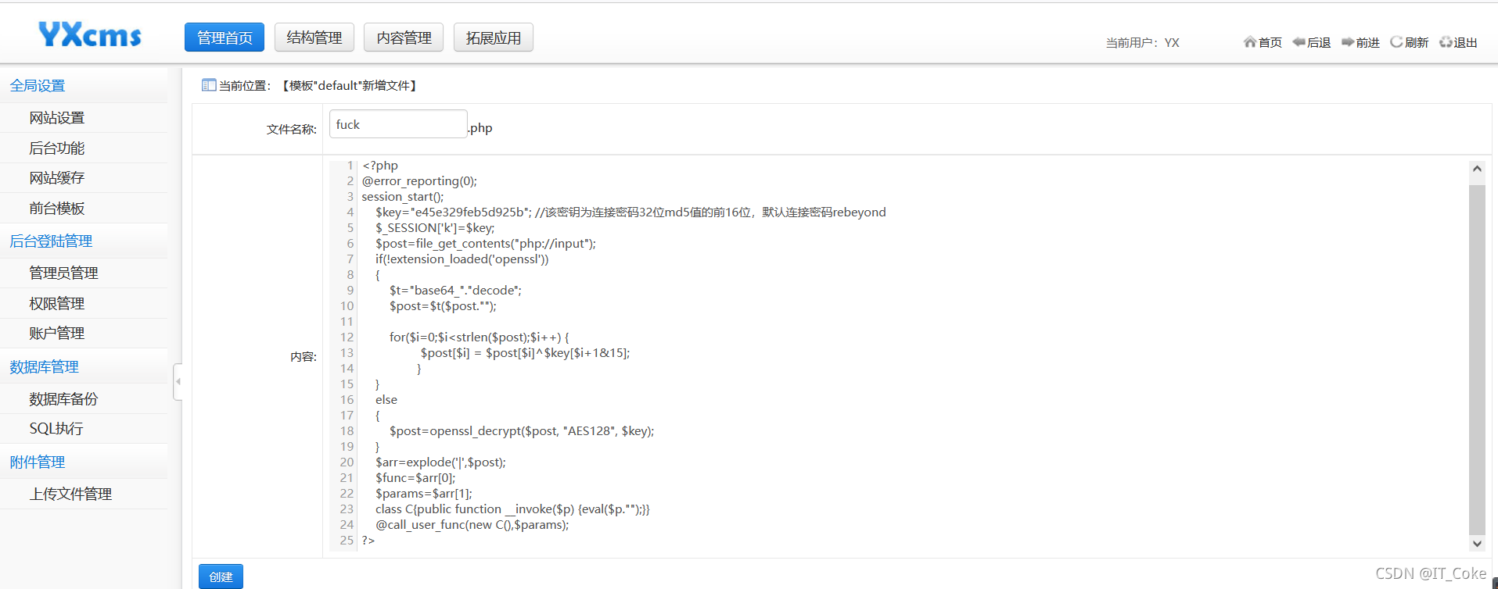
Task: Click the @error_reporting(0); line
Action: 419,181
